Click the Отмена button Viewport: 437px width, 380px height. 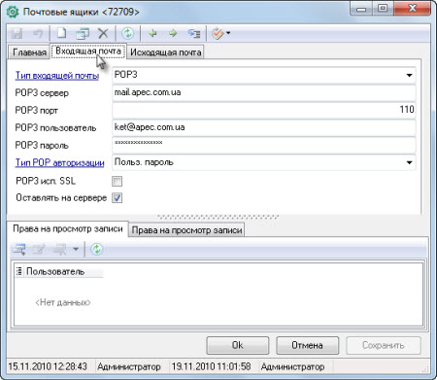(x=307, y=345)
